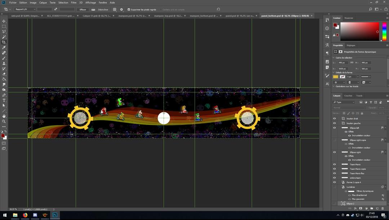Show the Lumières layer
389x220 pixels.
coord(334,187)
